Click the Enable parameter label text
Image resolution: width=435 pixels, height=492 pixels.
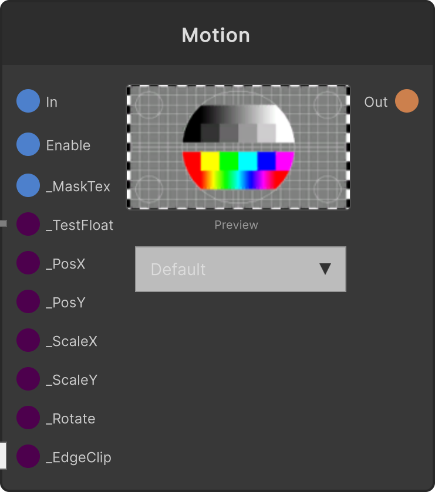coord(68,145)
